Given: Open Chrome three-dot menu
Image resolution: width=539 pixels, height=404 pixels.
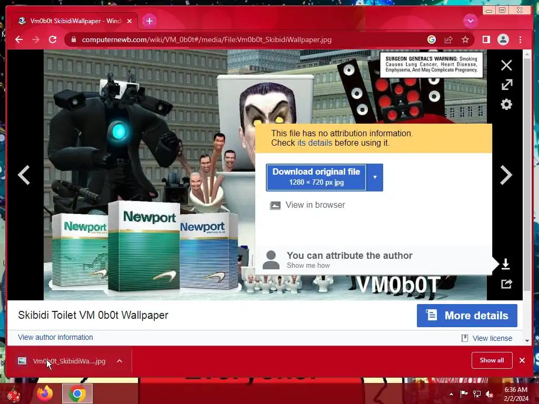Looking at the screenshot, I should [520, 39].
